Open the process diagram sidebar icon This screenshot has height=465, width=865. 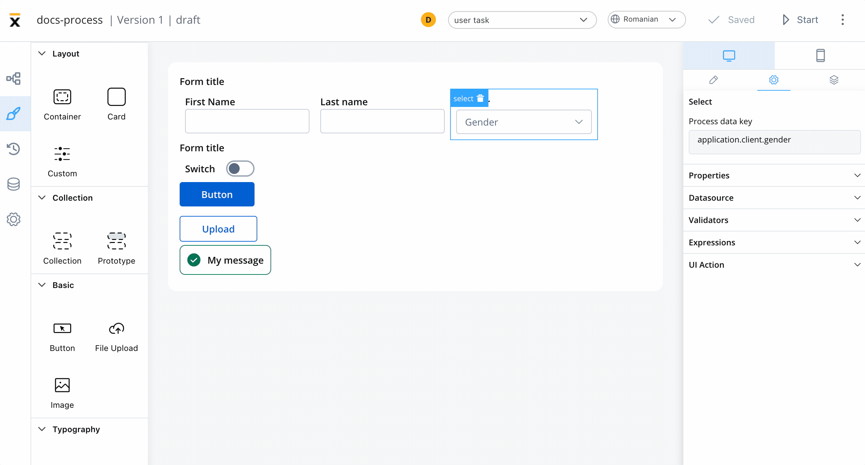coord(14,79)
